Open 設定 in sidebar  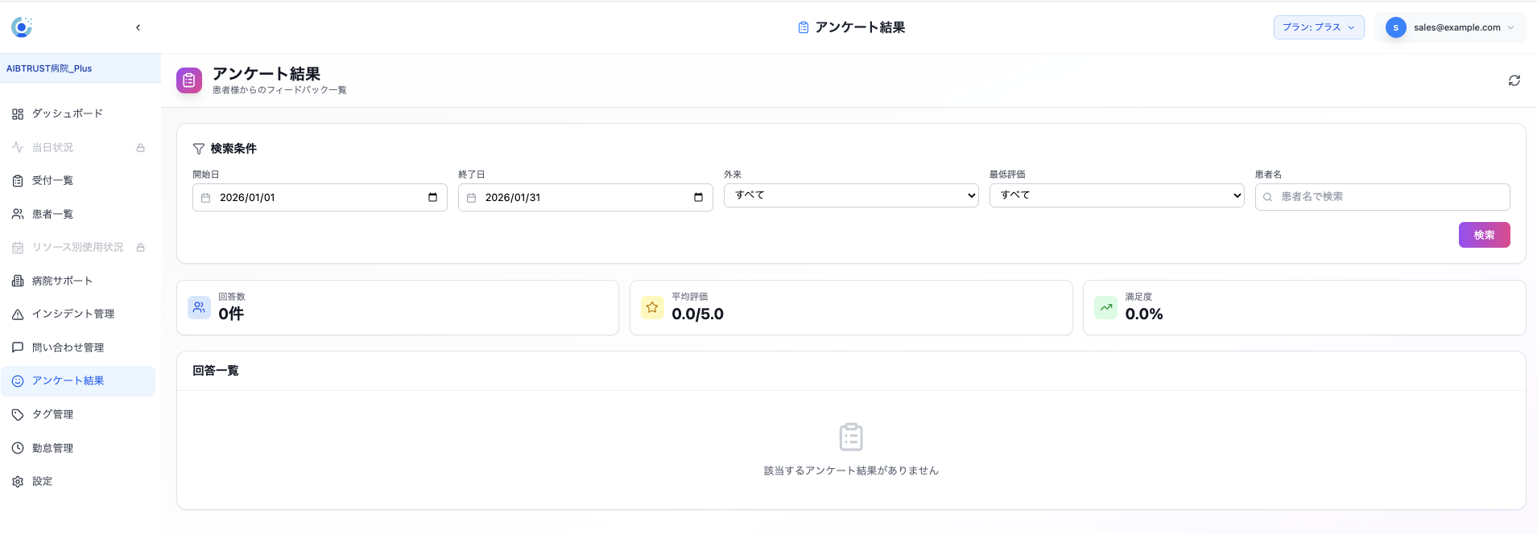click(78, 481)
